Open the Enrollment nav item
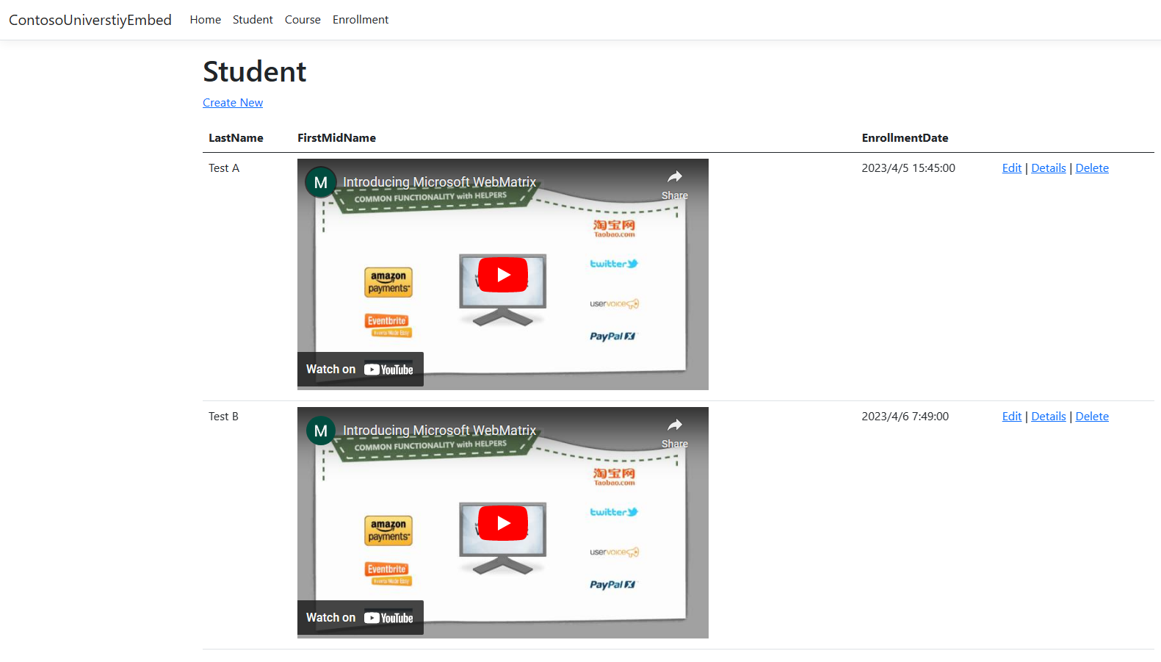The width and height of the screenshot is (1161, 662). coord(361,20)
